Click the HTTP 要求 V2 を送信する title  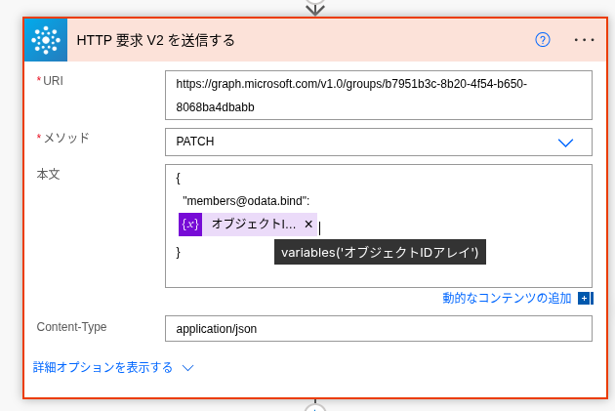(x=156, y=40)
